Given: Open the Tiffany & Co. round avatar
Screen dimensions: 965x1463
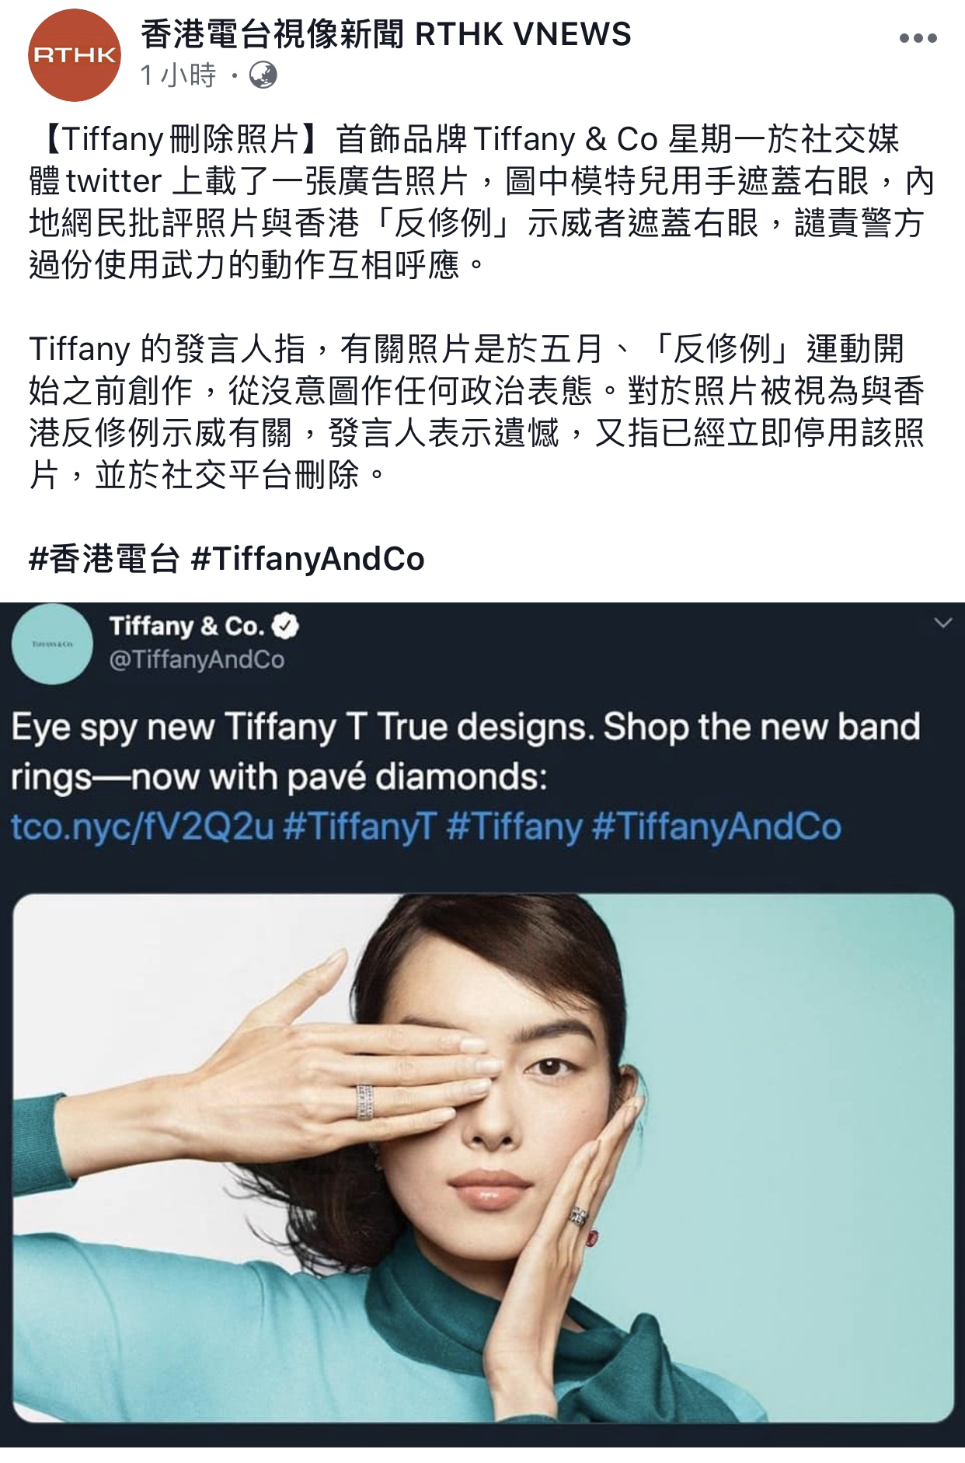Looking at the screenshot, I should click(x=52, y=644).
